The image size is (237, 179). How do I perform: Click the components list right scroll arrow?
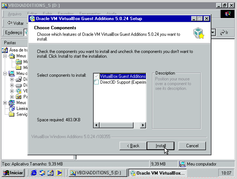pyautogui.click(x=143, y=125)
